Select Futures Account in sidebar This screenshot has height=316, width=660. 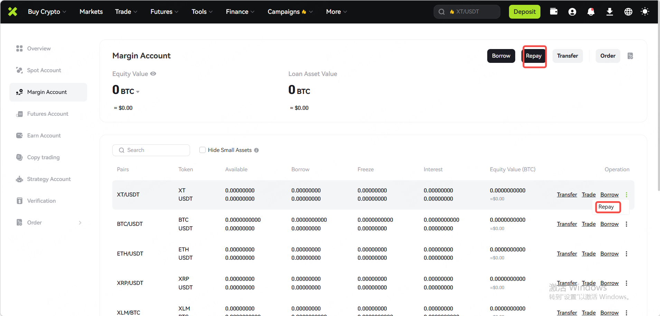point(48,114)
